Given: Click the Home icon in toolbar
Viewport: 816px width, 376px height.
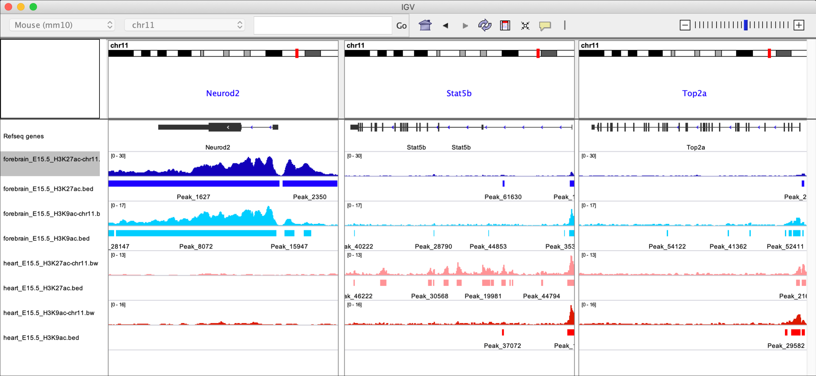Looking at the screenshot, I should (x=425, y=25).
